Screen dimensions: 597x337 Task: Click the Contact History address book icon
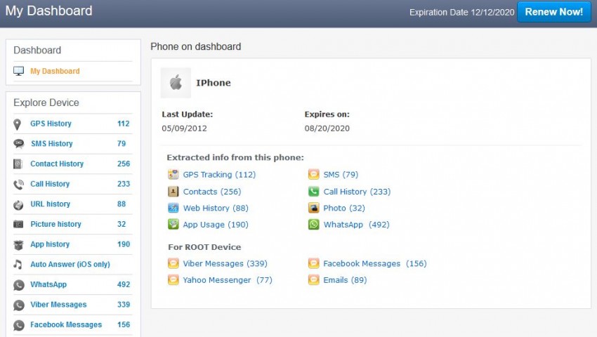18,164
